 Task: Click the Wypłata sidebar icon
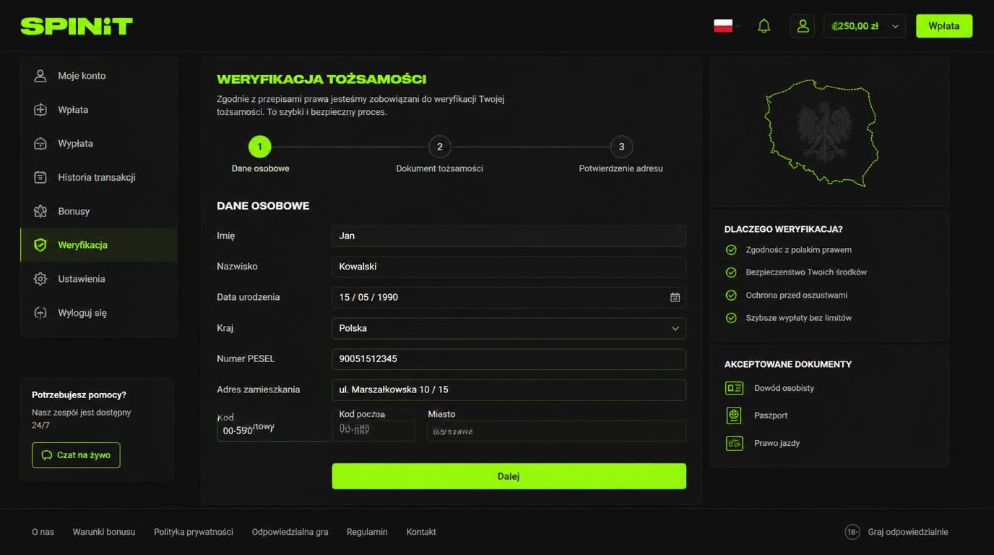(40, 144)
